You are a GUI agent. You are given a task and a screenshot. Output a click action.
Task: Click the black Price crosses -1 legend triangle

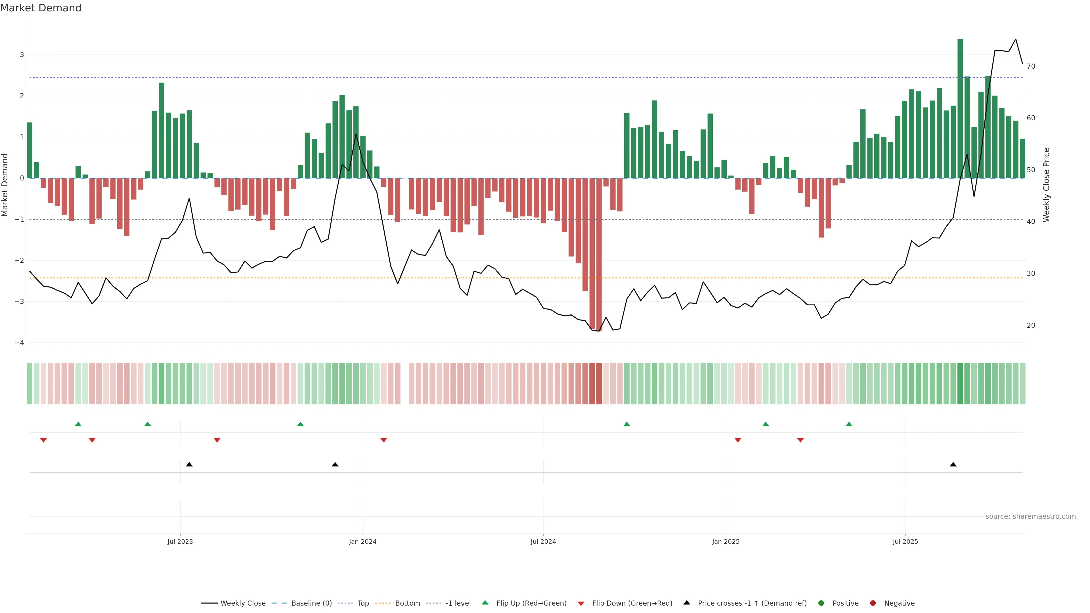coord(687,603)
